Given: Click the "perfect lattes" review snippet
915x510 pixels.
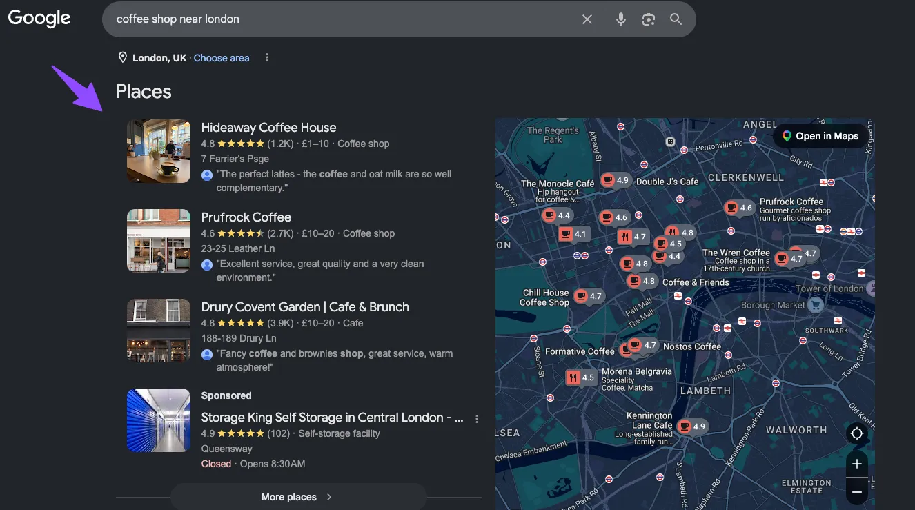Looking at the screenshot, I should tap(333, 181).
